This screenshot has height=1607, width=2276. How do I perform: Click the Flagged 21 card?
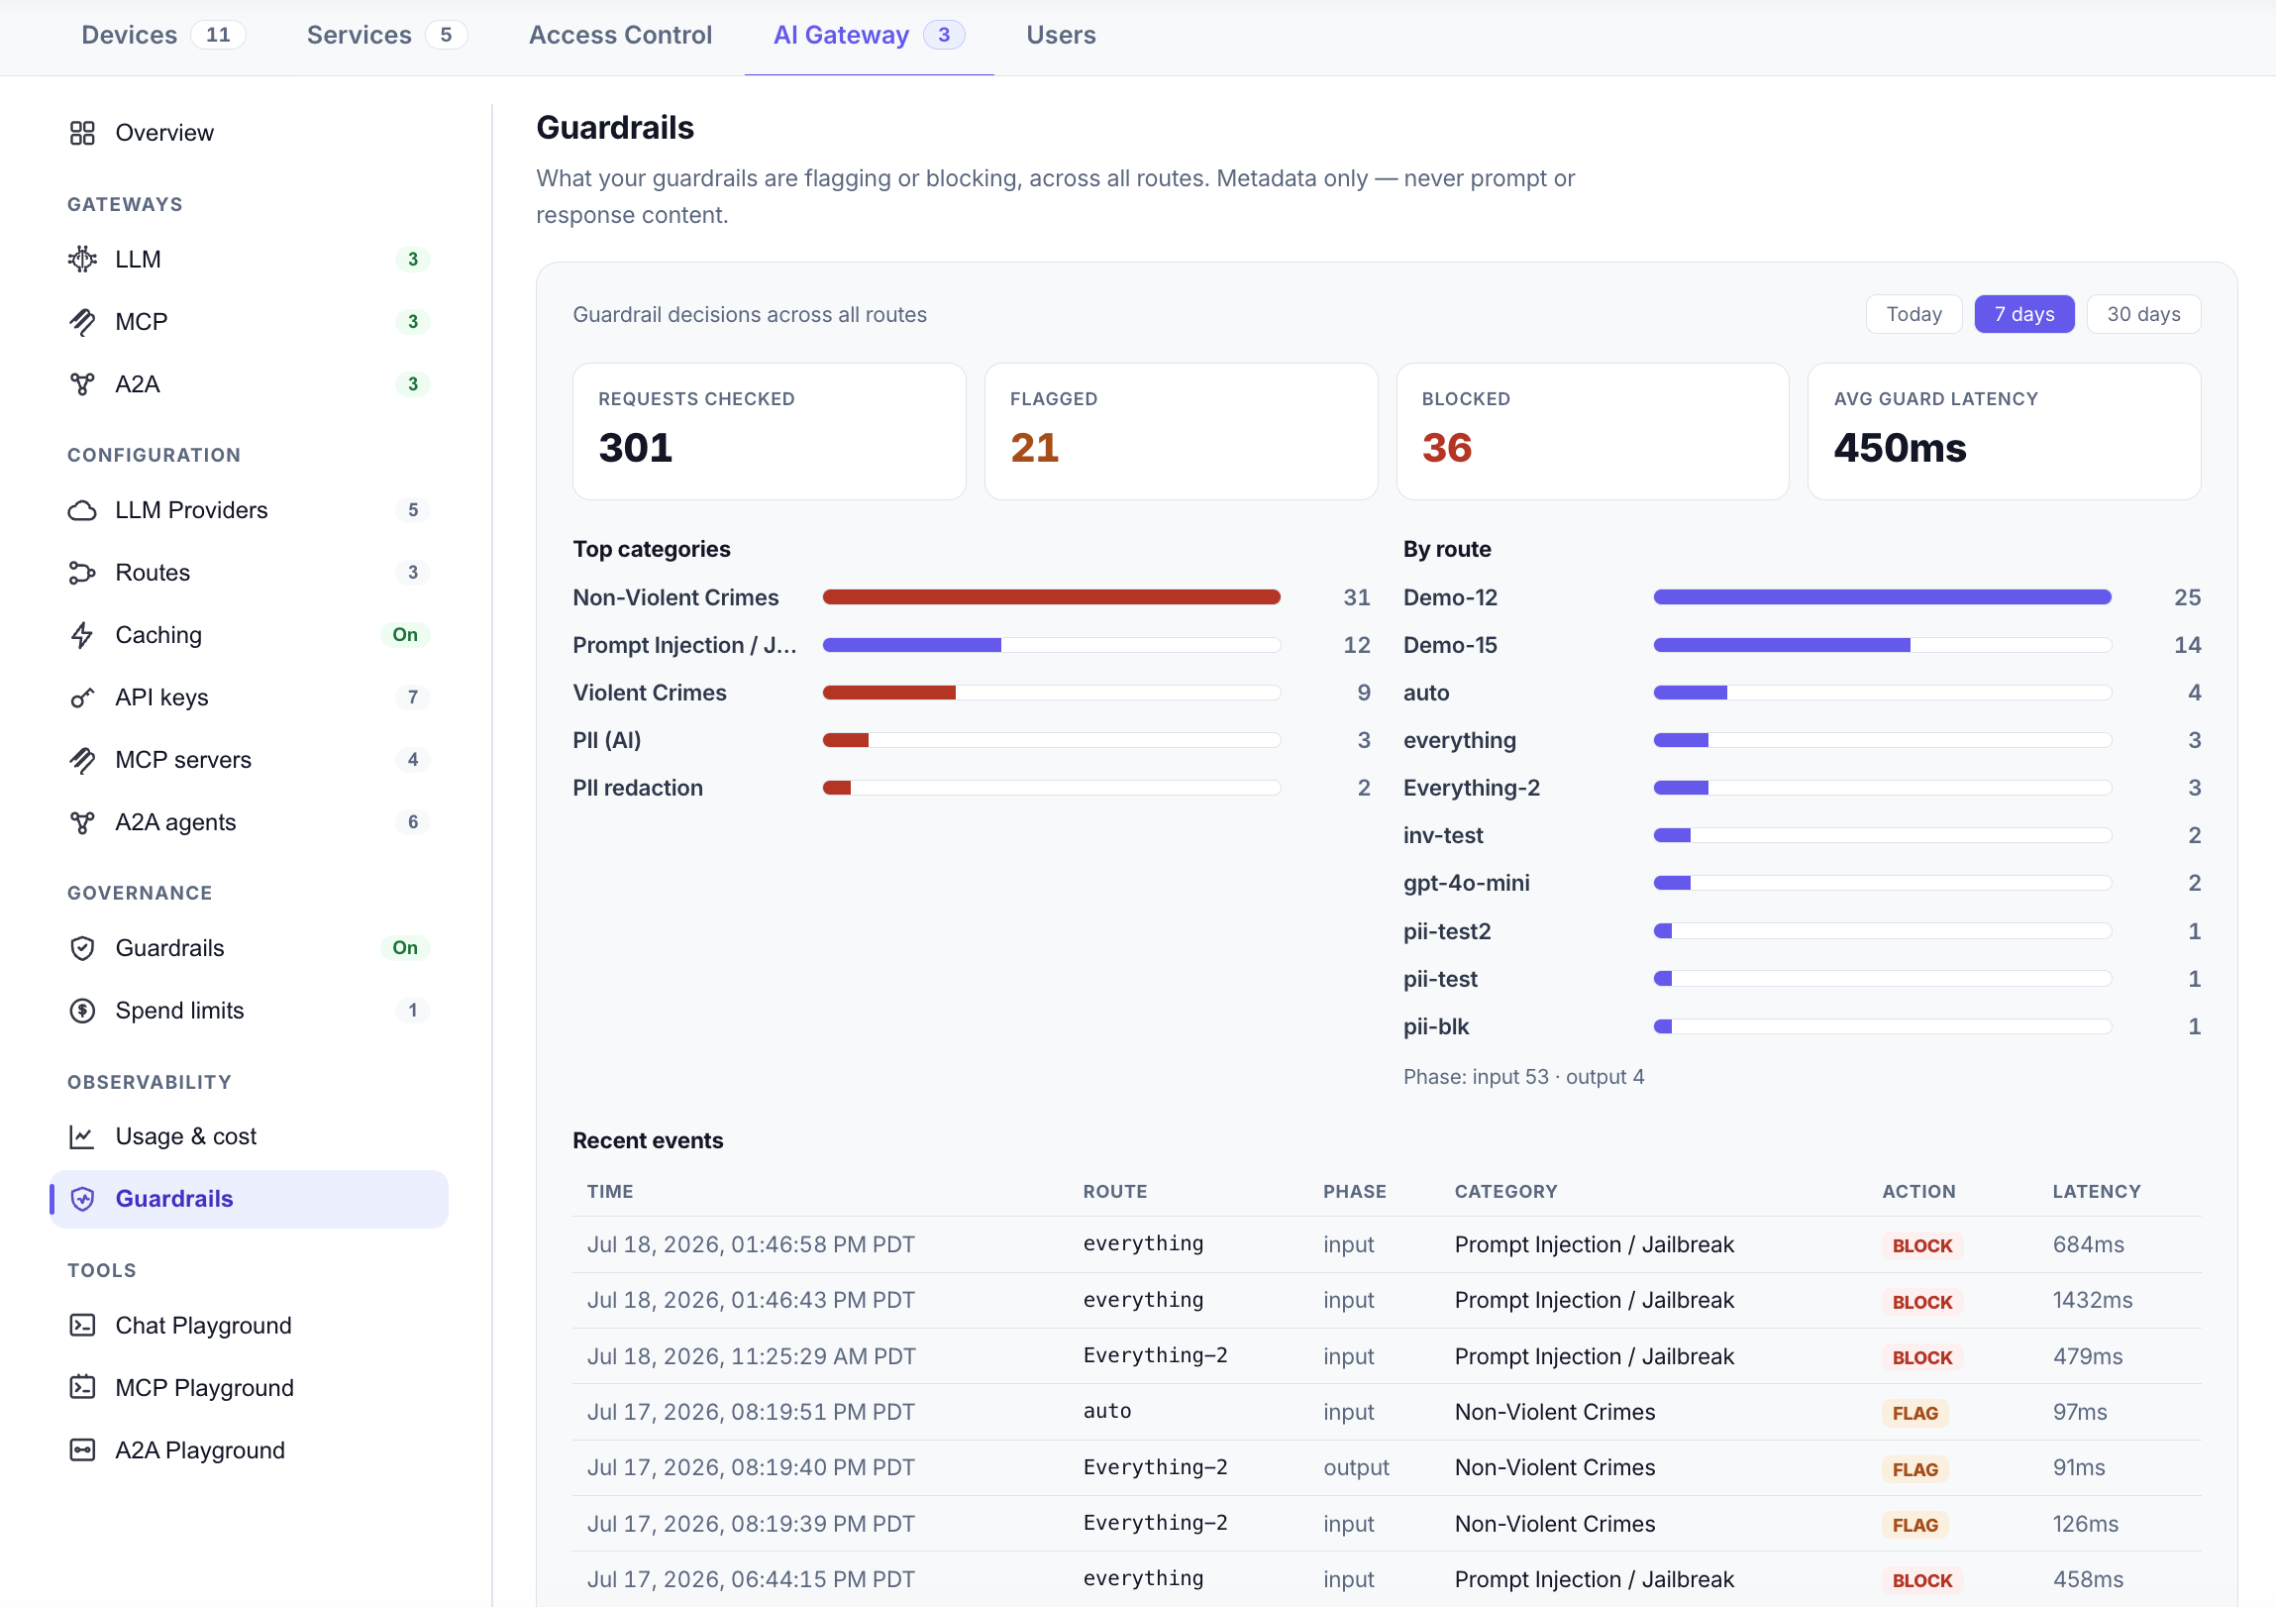point(1181,431)
